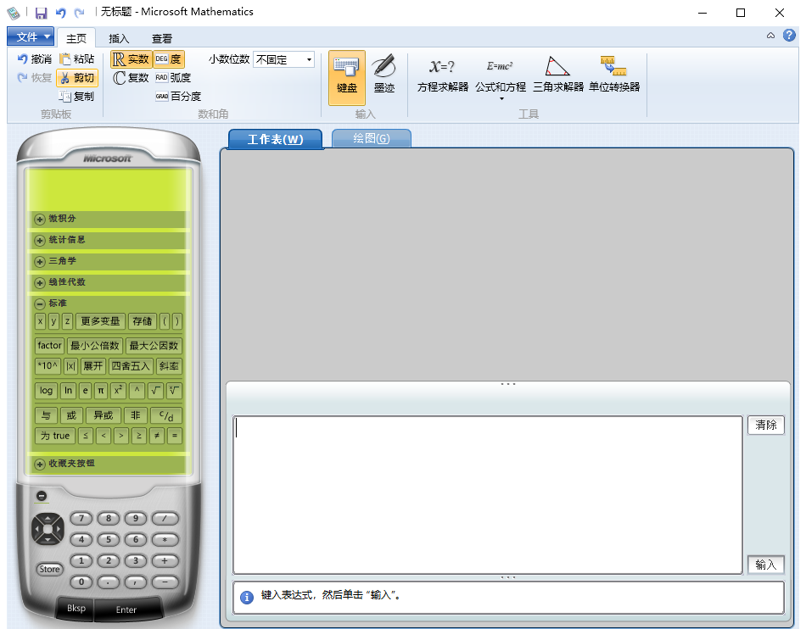Click the 四舍五入 rounding key
This screenshot has width=806, height=629.
pos(131,366)
